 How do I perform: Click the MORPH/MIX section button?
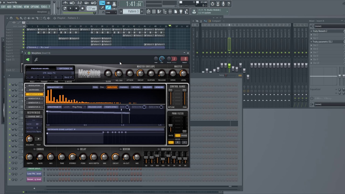[34, 90]
